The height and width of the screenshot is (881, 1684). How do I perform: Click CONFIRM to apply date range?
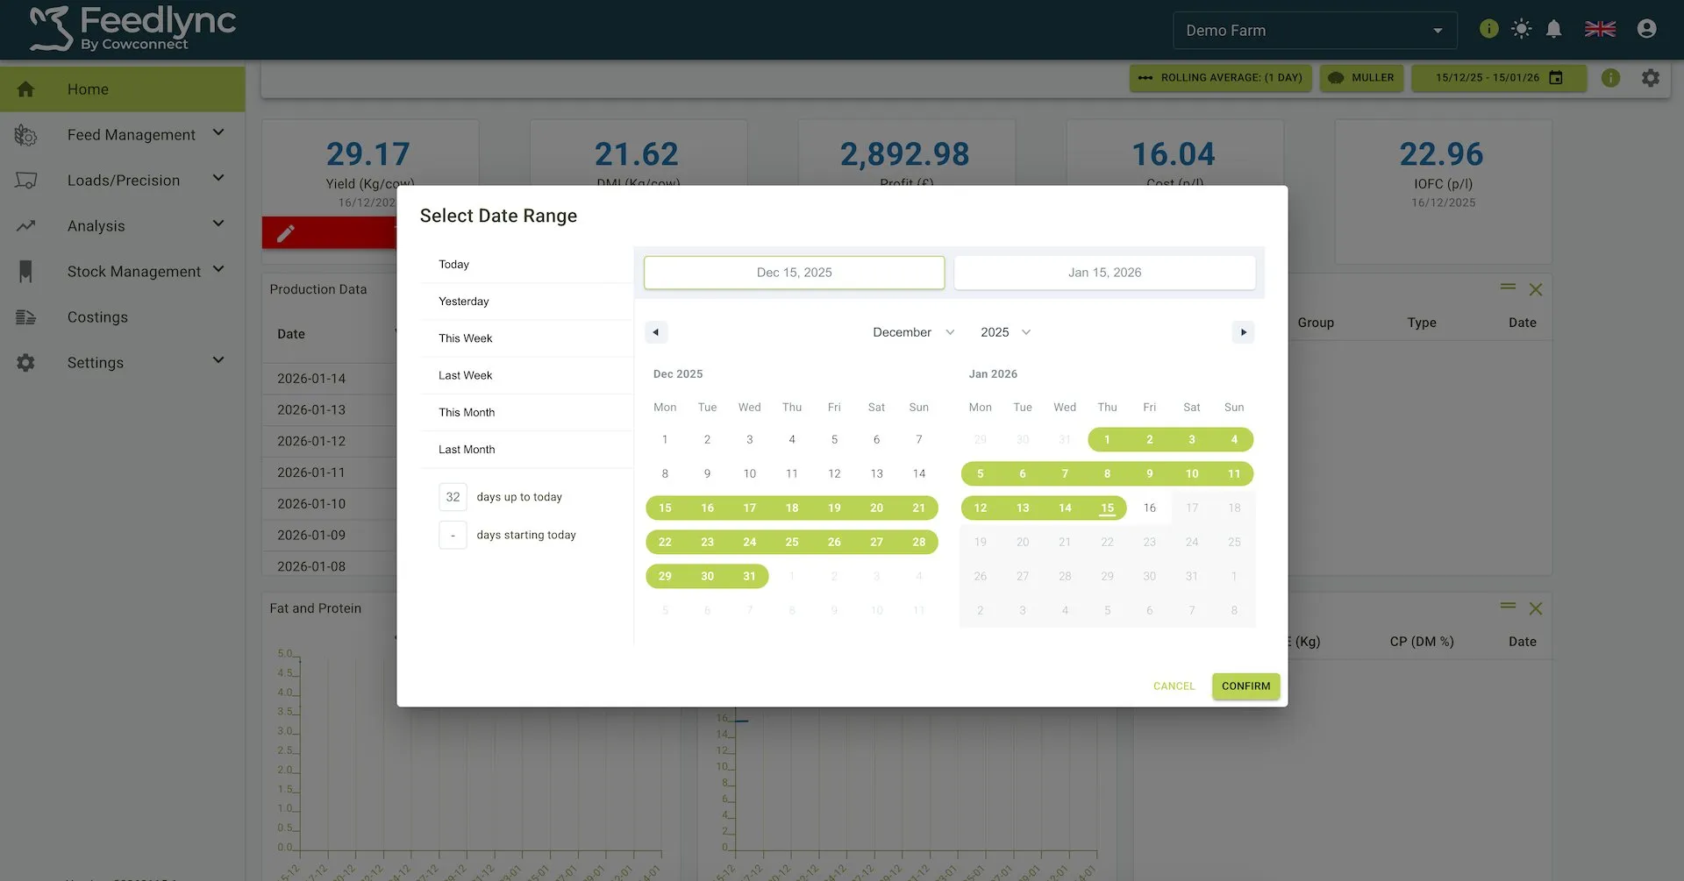[x=1245, y=686]
